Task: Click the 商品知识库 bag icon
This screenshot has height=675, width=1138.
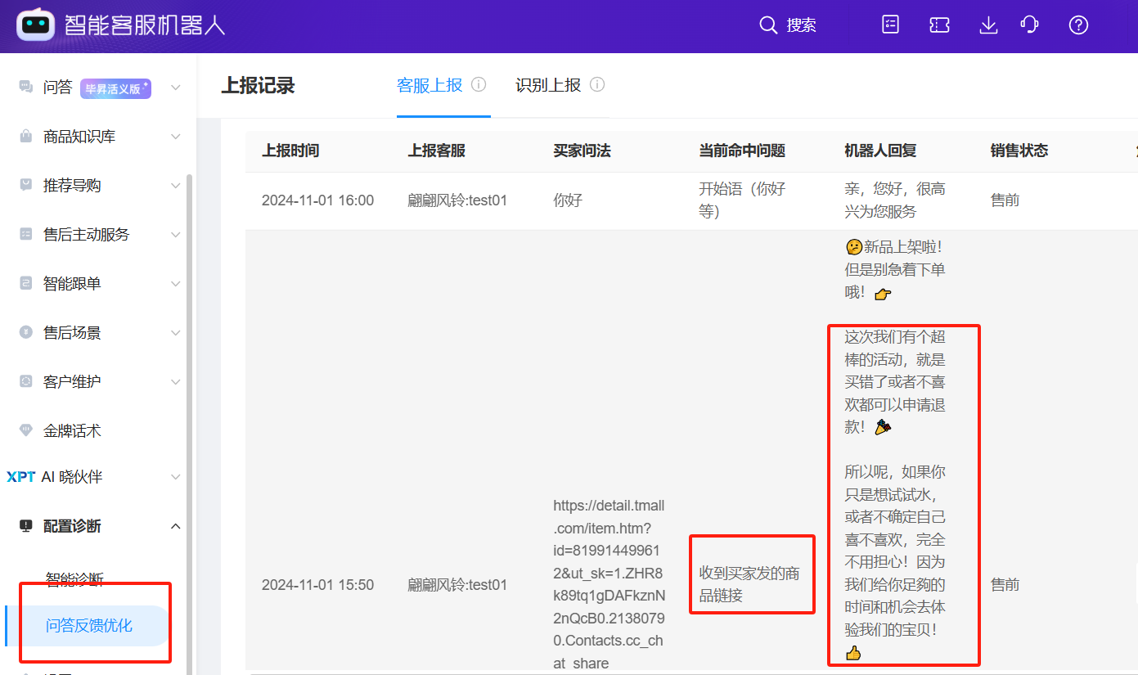Action: 26,137
